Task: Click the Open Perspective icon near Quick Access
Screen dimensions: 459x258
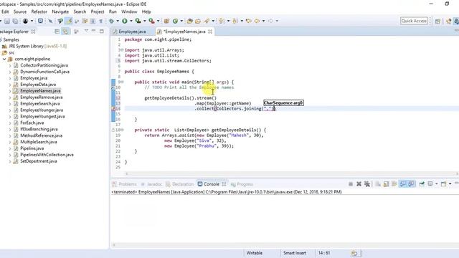Action: pos(437,21)
